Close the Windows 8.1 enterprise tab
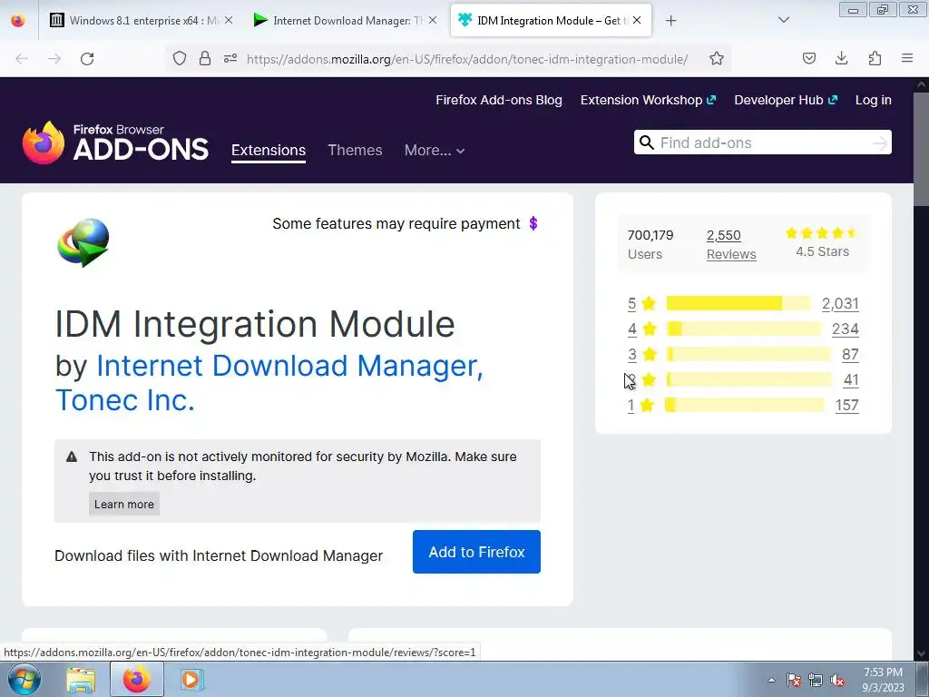The image size is (929, 697). click(229, 20)
